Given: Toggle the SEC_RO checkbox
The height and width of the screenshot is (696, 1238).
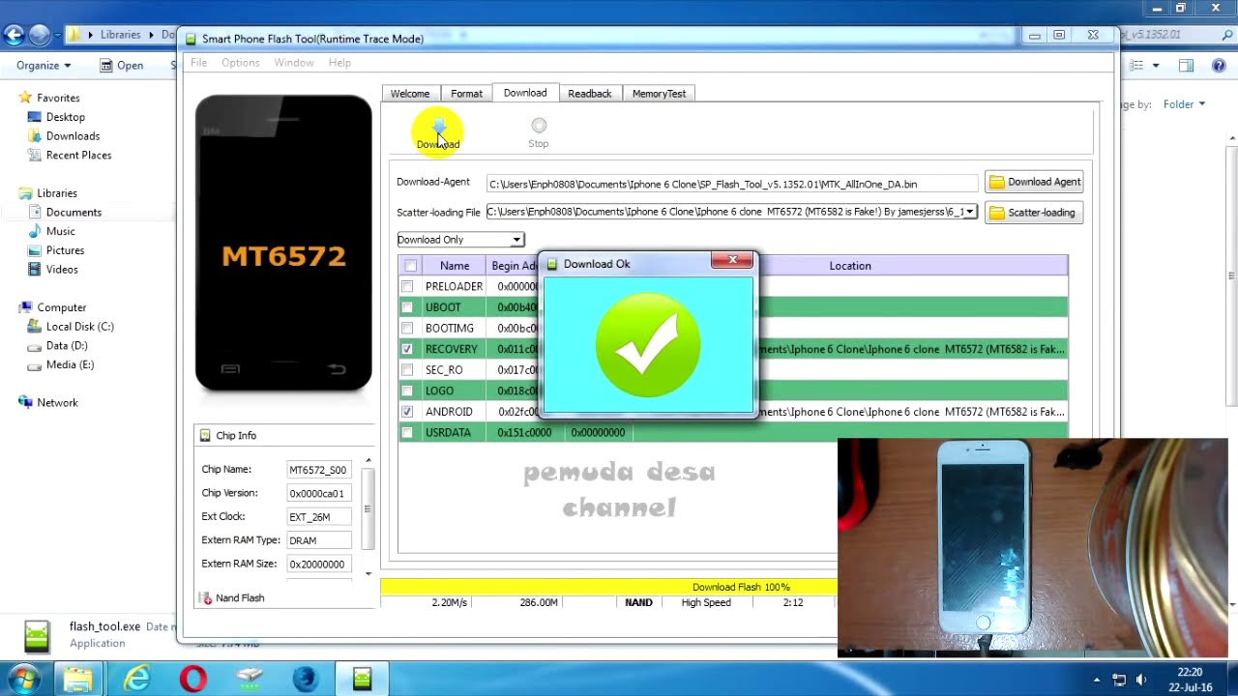Looking at the screenshot, I should (x=407, y=369).
